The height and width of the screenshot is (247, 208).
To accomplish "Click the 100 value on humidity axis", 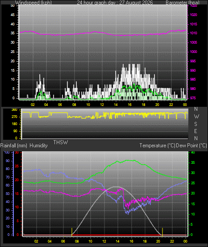I will (7, 152).
